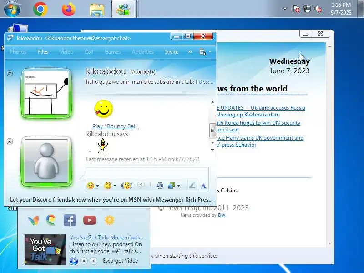Open the emoticon picker dropdown arrow
Screen dimensions: 364x273
[x=97, y=186]
